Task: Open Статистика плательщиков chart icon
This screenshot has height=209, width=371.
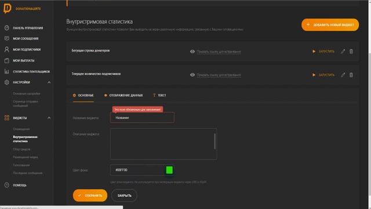Action: click(6, 71)
